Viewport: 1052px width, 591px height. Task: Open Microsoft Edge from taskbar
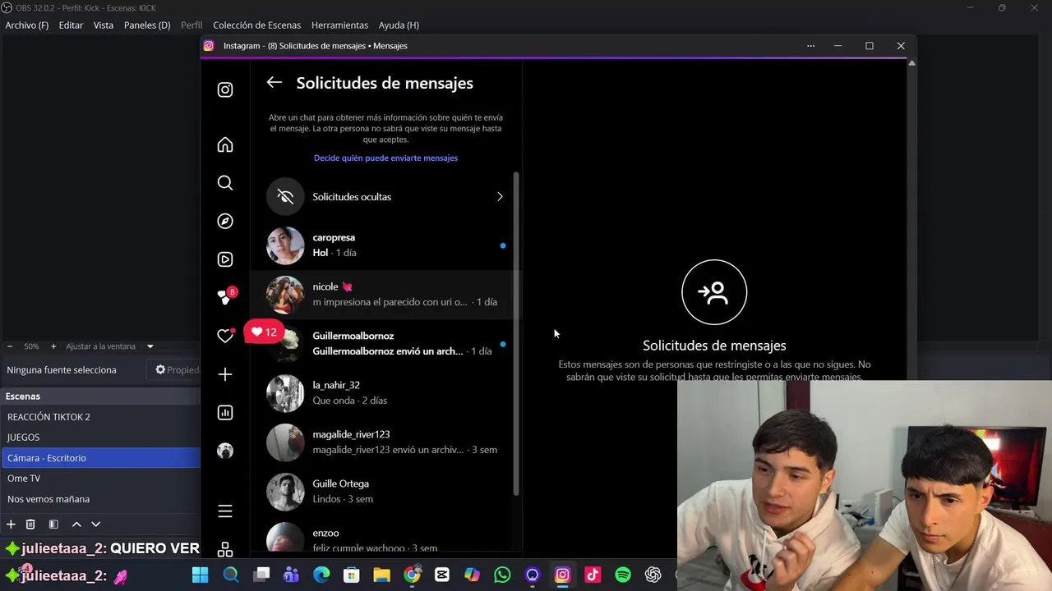(321, 575)
